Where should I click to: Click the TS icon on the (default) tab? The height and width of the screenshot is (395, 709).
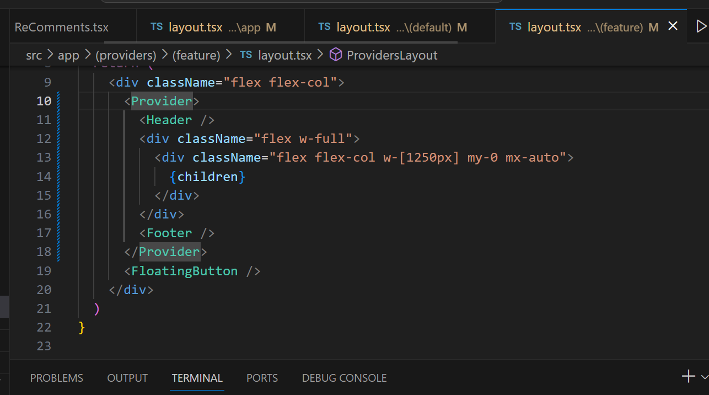pyautogui.click(x=325, y=26)
